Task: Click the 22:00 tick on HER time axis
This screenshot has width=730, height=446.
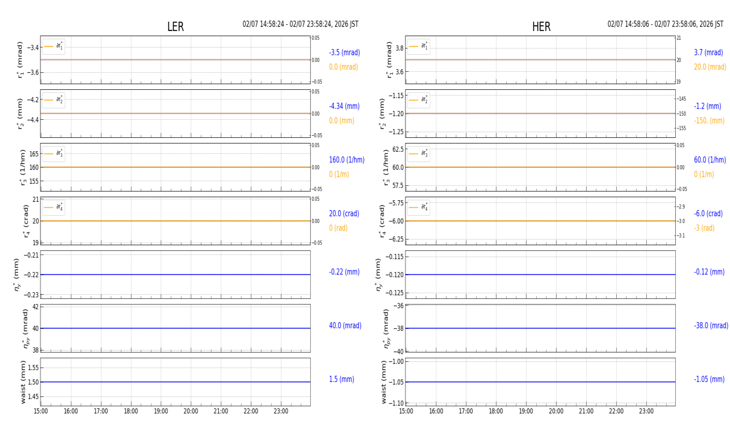Action: pos(616,411)
